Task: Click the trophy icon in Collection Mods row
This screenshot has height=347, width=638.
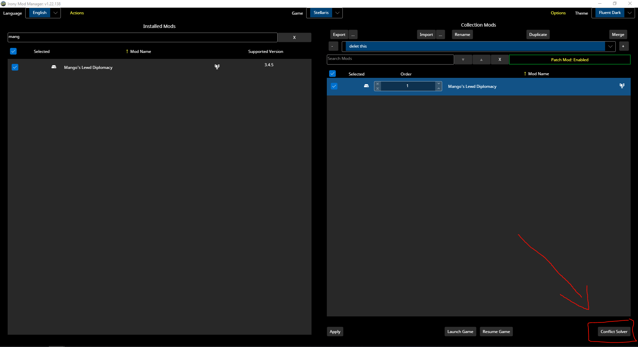Action: (x=622, y=86)
